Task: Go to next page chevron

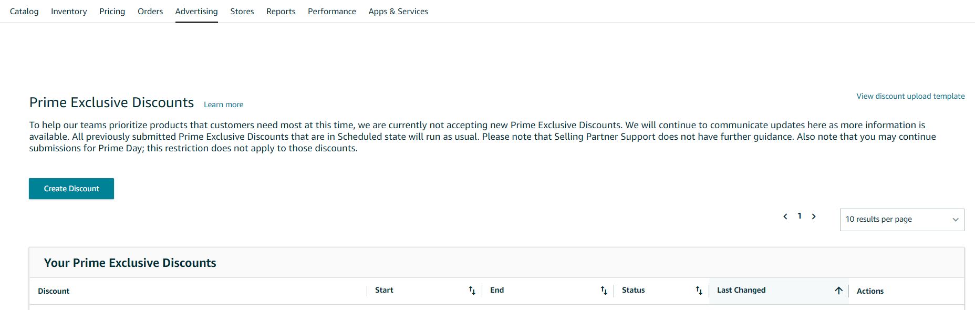Action: pyautogui.click(x=814, y=216)
